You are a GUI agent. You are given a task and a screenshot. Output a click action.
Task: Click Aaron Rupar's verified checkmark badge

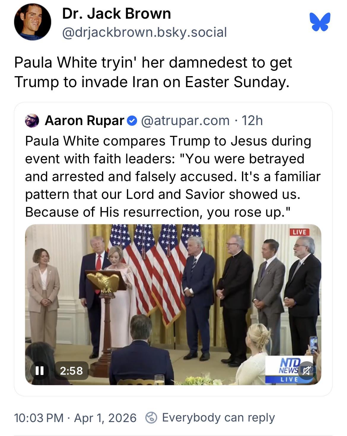click(132, 121)
